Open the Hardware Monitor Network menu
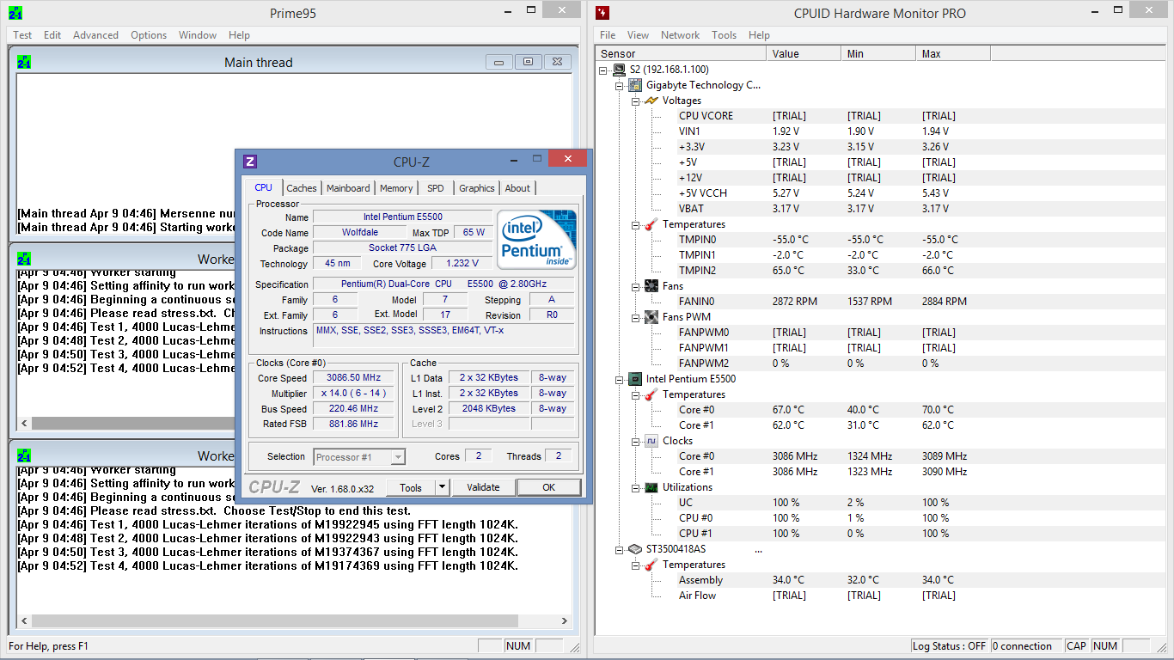The height and width of the screenshot is (660, 1174). (680, 35)
